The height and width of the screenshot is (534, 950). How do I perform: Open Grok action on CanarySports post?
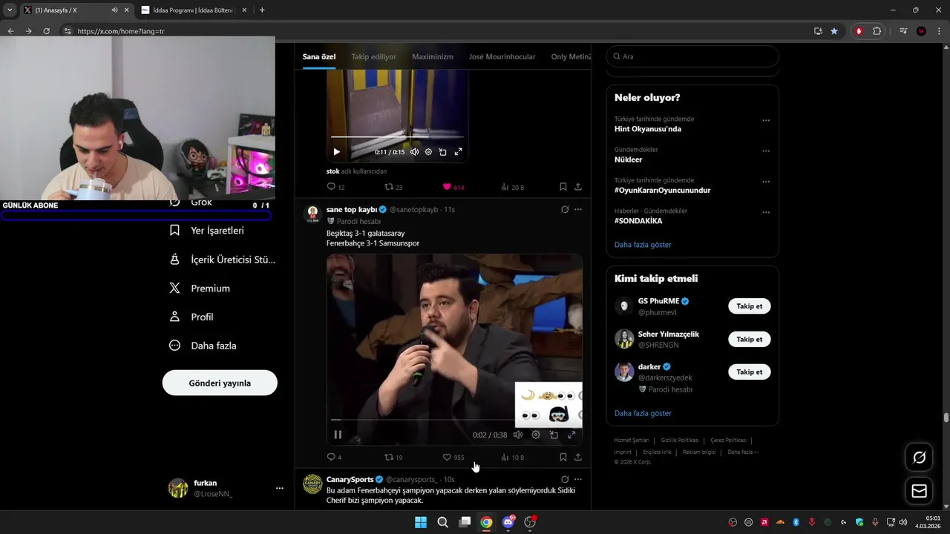click(x=565, y=479)
